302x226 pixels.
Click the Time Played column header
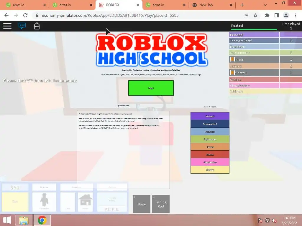pyautogui.click(x=291, y=24)
